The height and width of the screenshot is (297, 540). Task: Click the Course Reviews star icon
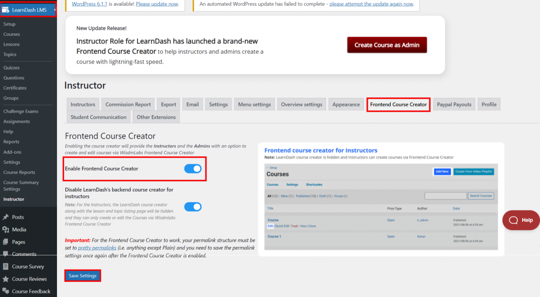5,279
